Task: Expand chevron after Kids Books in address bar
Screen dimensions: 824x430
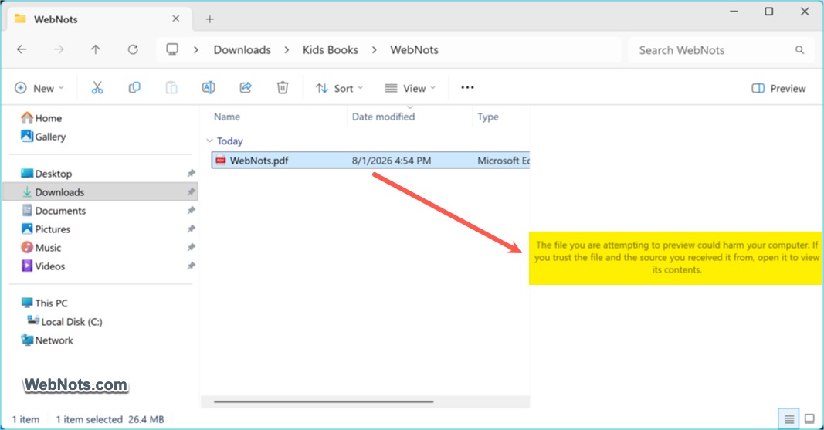Action: [x=375, y=50]
